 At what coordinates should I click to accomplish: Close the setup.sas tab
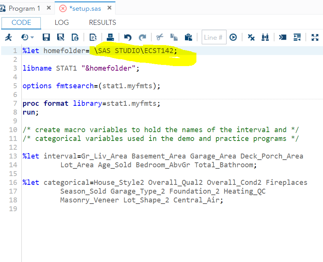109,8
